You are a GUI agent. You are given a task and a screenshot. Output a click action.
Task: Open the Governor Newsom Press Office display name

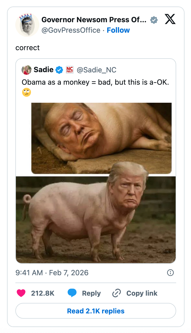[94, 20]
